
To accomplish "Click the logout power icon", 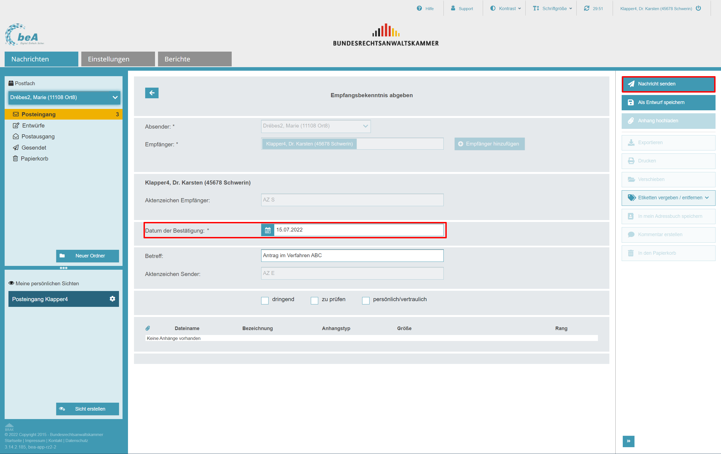I will click(x=698, y=8).
